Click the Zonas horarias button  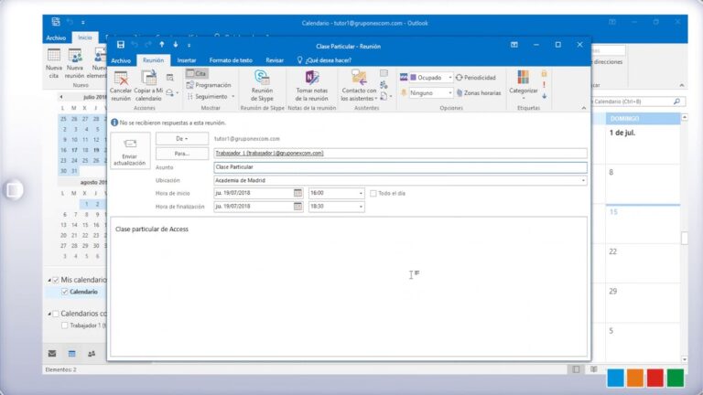[479, 92]
